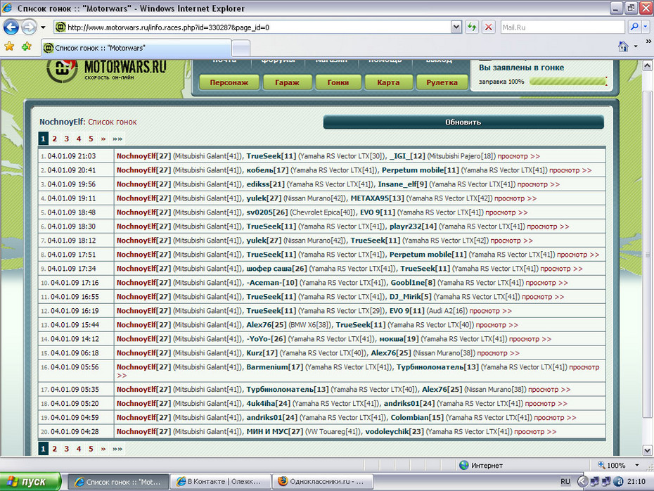Open the пуск Start menu

pos(30,482)
